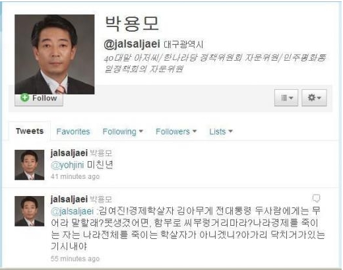Click the large profile photo
The width and height of the screenshot is (343, 270).
(55, 54)
